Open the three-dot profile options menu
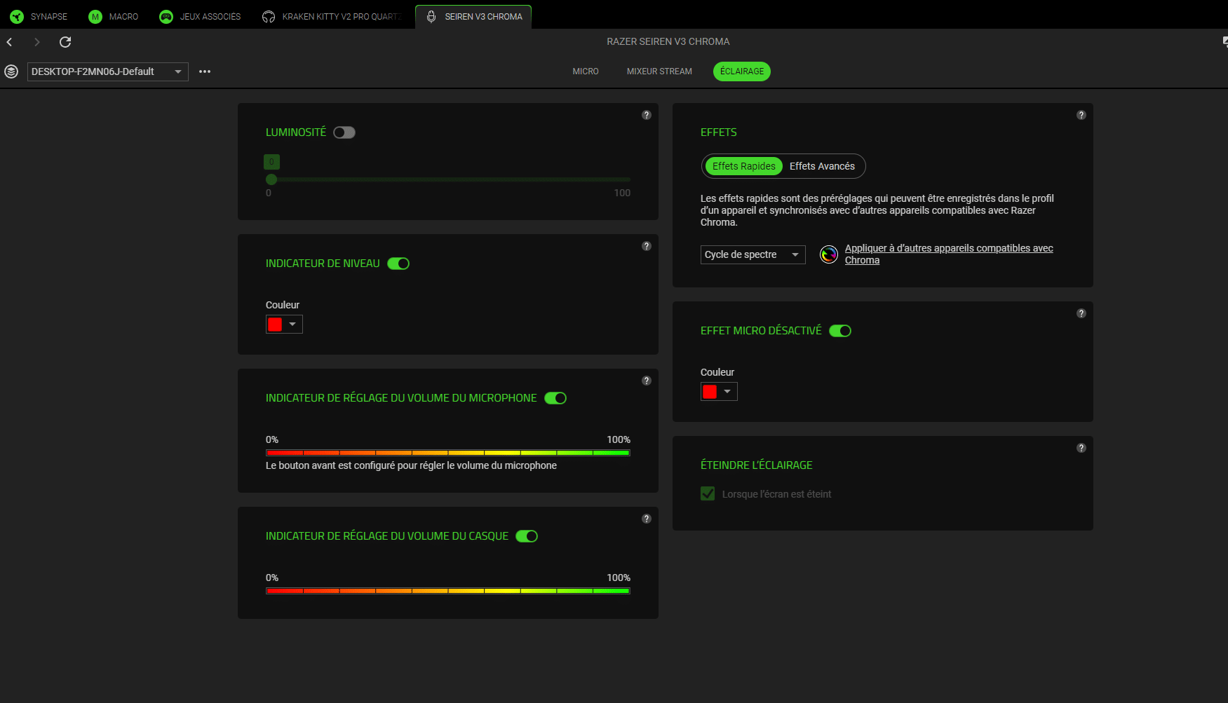 pyautogui.click(x=205, y=71)
